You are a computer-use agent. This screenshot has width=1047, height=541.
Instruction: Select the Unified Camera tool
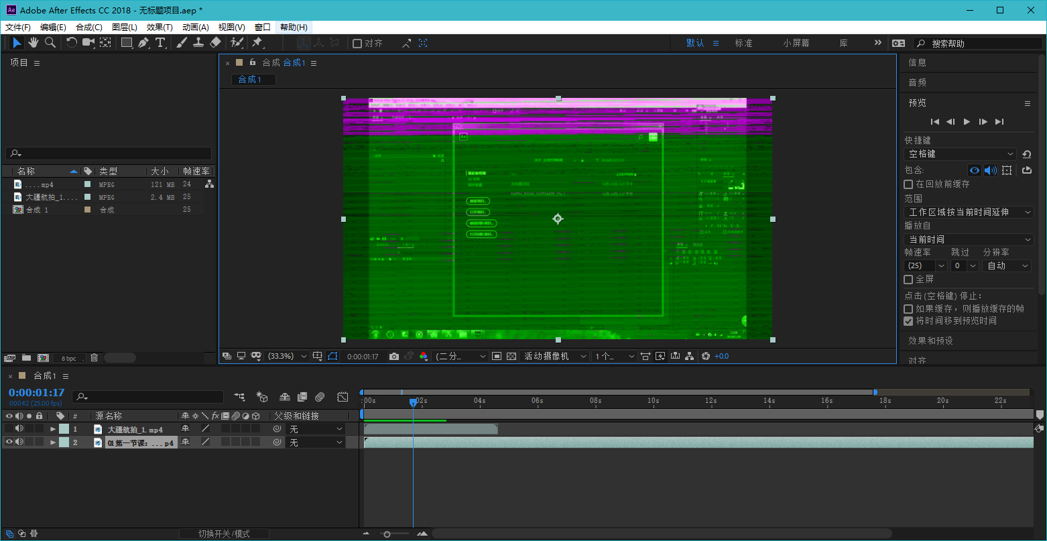click(x=88, y=43)
